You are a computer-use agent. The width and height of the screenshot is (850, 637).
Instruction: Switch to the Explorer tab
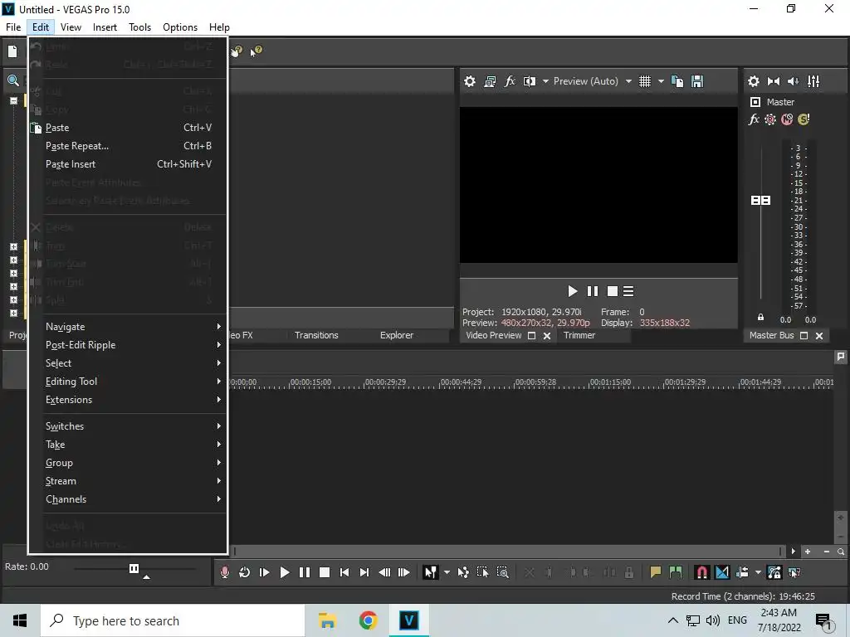click(x=397, y=335)
